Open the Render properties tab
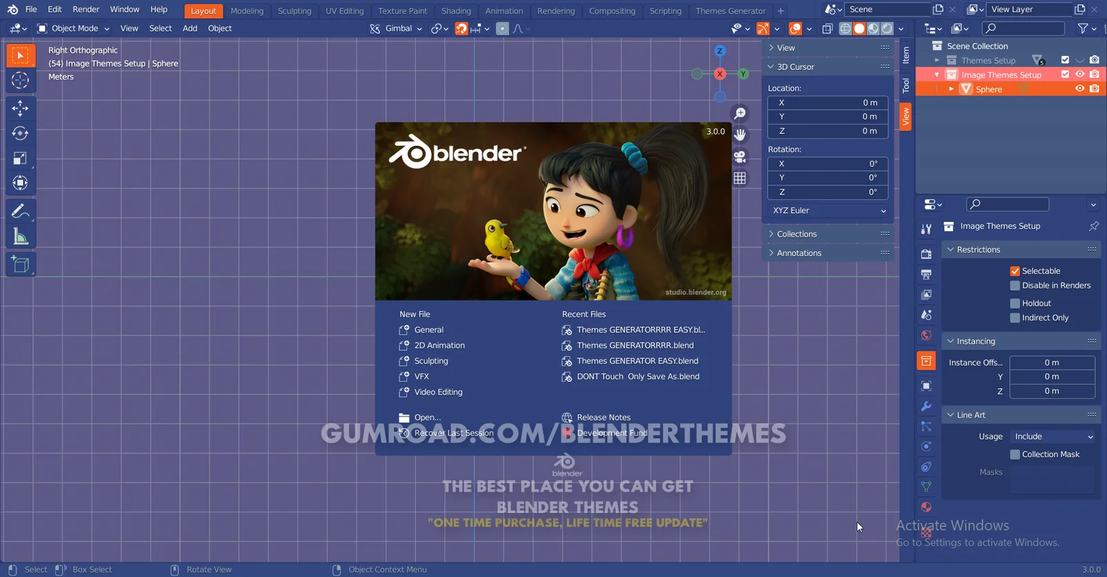Viewport: 1107px width, 577px height. pos(926,254)
